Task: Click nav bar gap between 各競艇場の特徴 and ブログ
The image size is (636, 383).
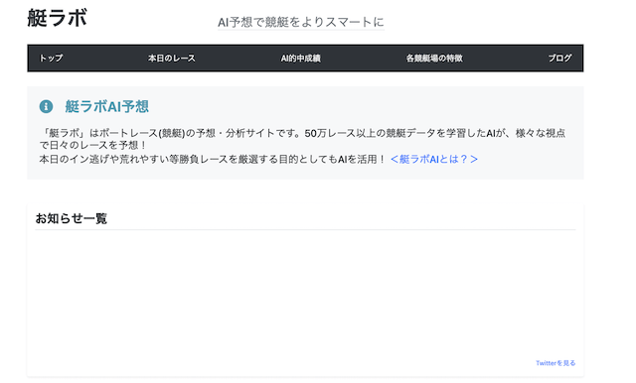Action: click(506, 58)
